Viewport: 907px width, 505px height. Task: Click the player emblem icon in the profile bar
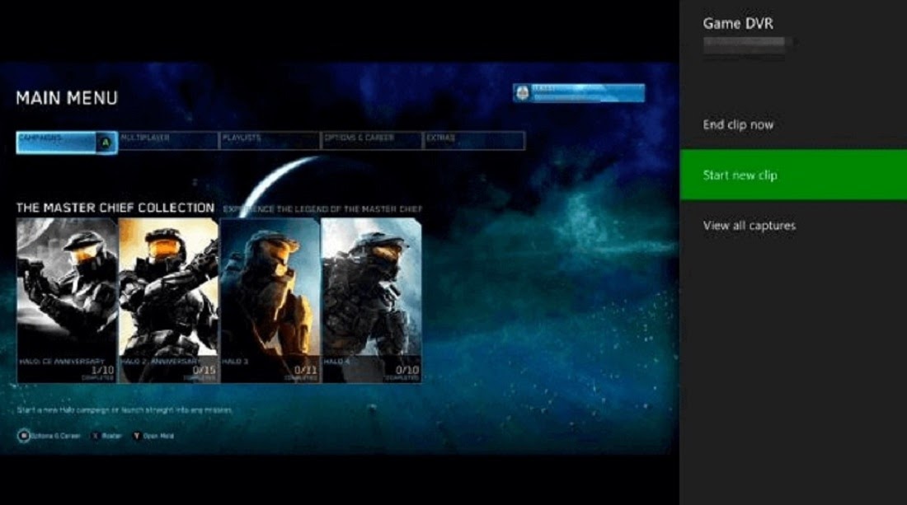coord(522,93)
